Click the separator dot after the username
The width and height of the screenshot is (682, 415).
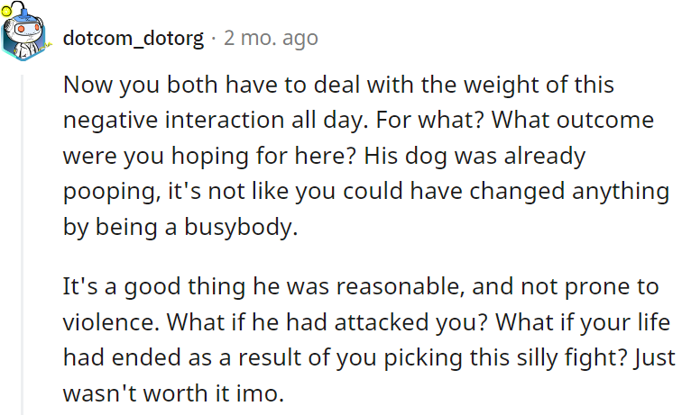pos(214,39)
